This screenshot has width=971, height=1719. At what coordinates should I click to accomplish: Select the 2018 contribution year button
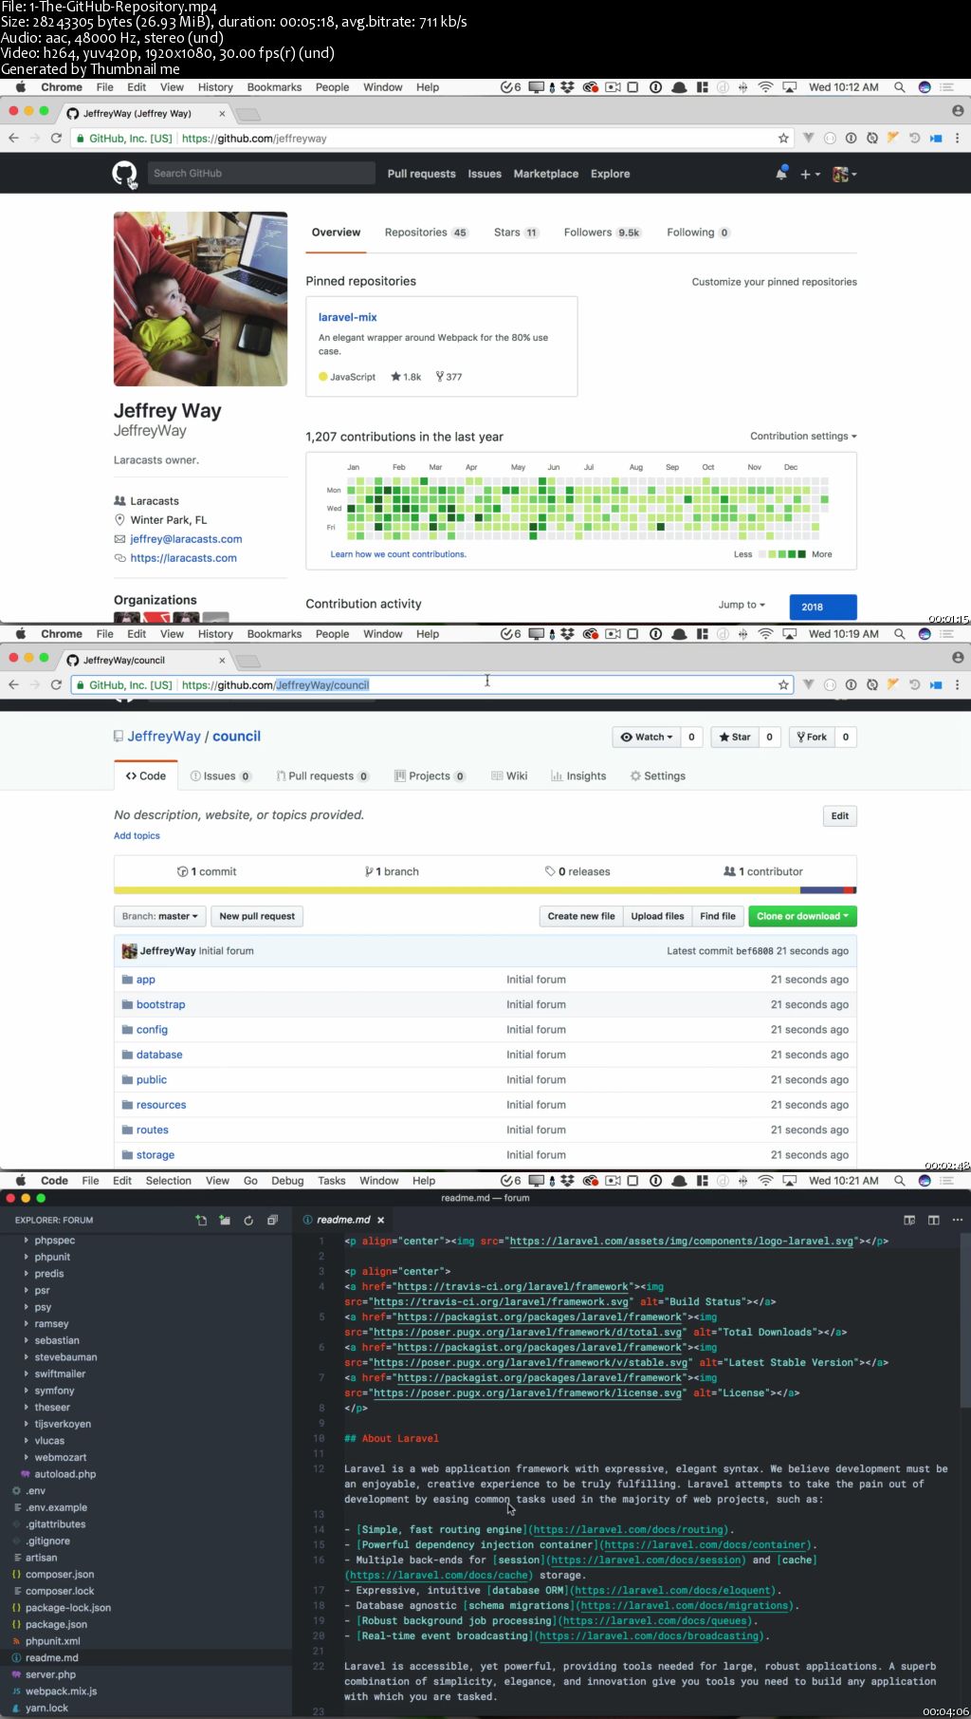click(x=822, y=607)
